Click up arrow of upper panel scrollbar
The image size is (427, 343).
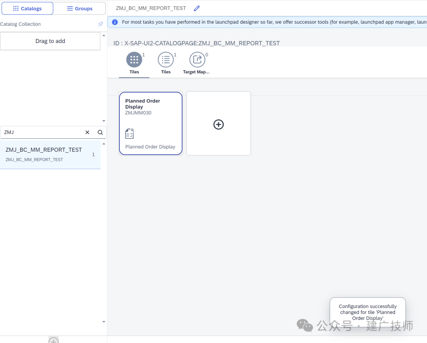pos(104,35)
